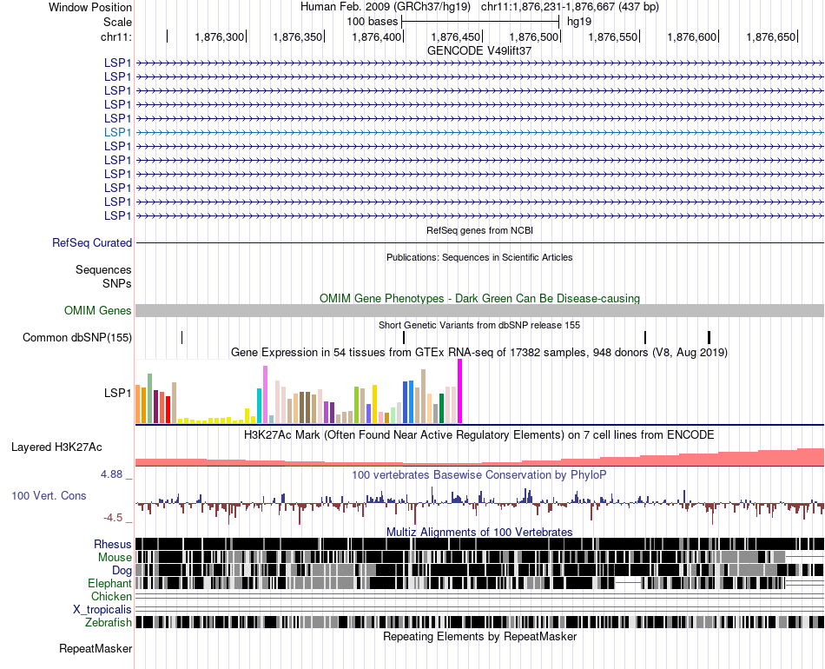
Task: Open OMIM Gene Phenotypes track title
Action: tap(479, 299)
